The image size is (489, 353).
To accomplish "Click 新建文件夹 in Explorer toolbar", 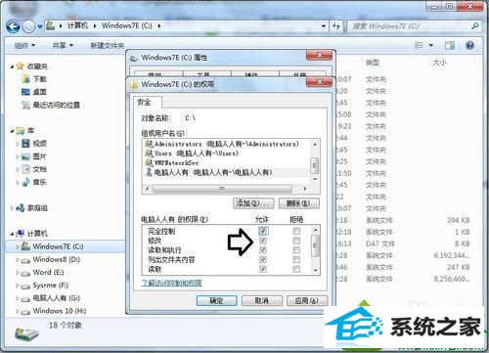I will coord(108,46).
